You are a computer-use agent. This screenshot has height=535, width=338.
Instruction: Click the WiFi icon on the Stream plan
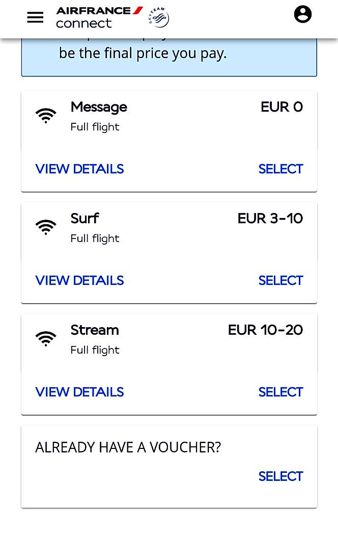pyautogui.click(x=46, y=338)
